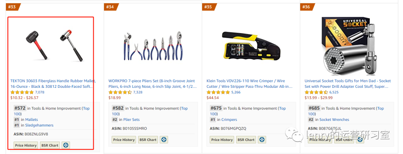
Task: Open Price History for TEKTON mallet
Action: (x=26, y=145)
